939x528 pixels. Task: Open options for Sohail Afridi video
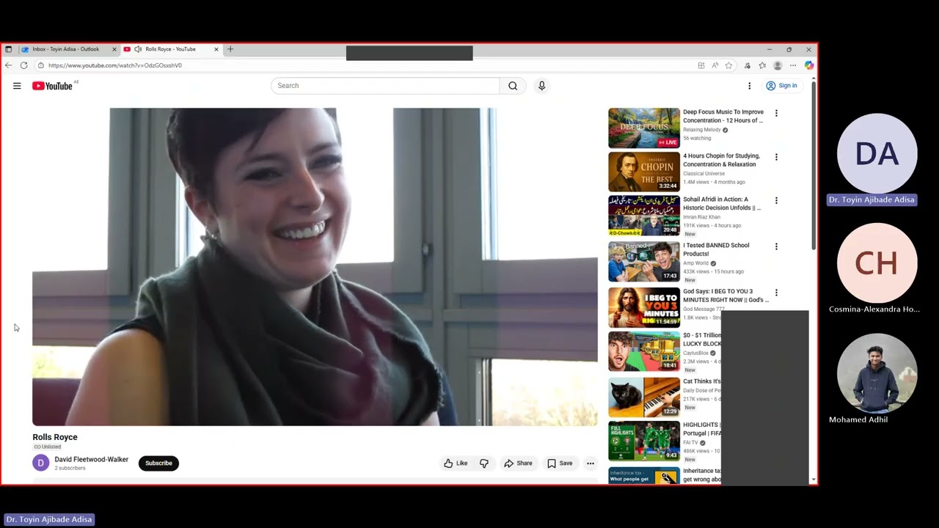pyautogui.click(x=776, y=200)
